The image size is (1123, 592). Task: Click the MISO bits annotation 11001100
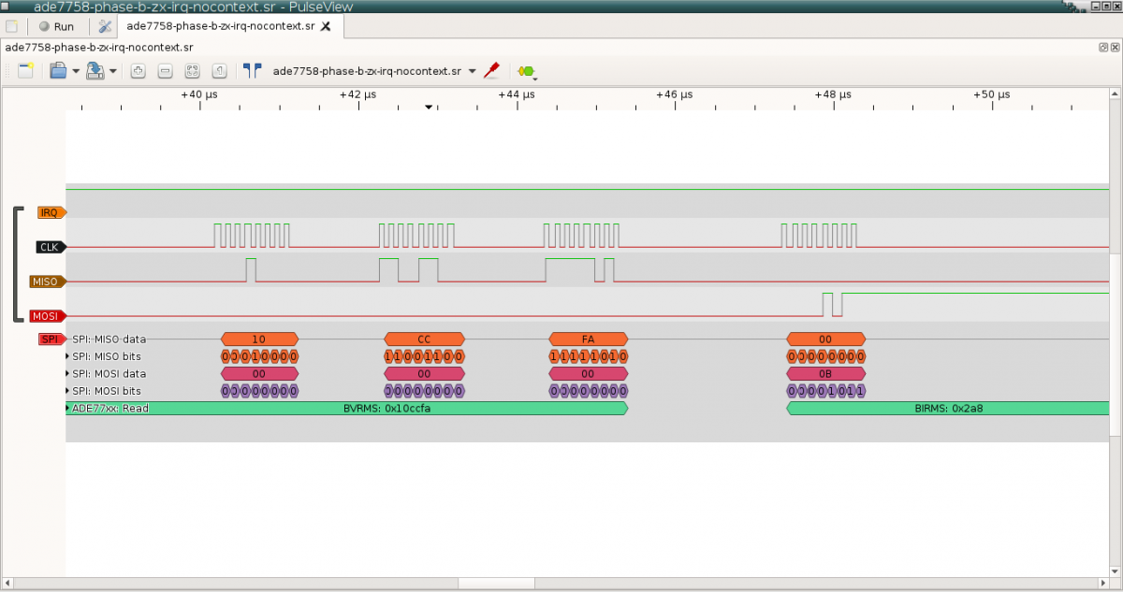[x=424, y=356]
